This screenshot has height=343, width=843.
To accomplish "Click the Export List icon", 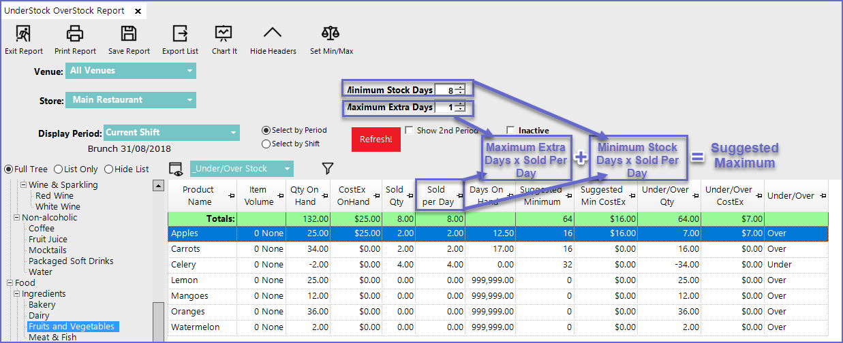I will tap(180, 33).
